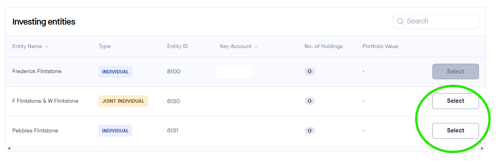Viewport: 499px width, 166px height.
Task: Click entity ID 8130
Action: (x=173, y=101)
